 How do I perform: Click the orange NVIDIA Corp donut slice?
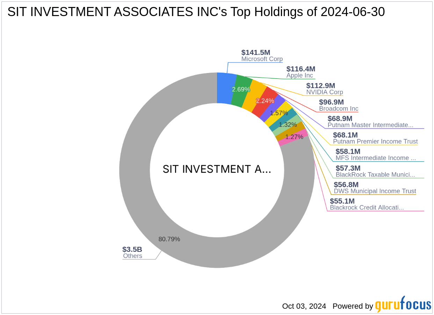[255, 96]
